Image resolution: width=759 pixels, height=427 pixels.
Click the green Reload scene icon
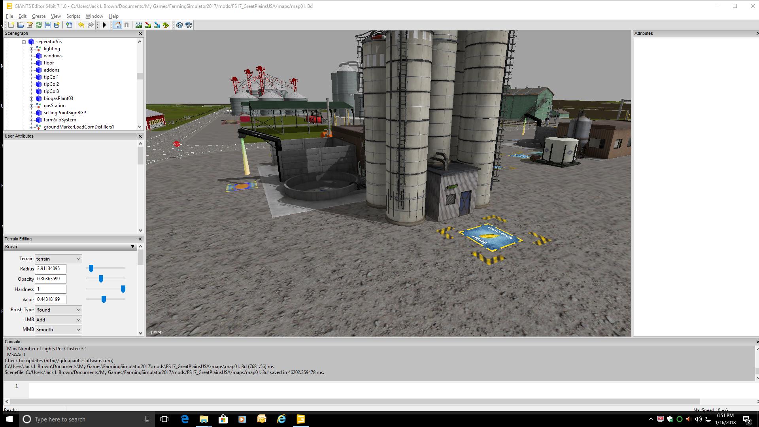pos(39,25)
